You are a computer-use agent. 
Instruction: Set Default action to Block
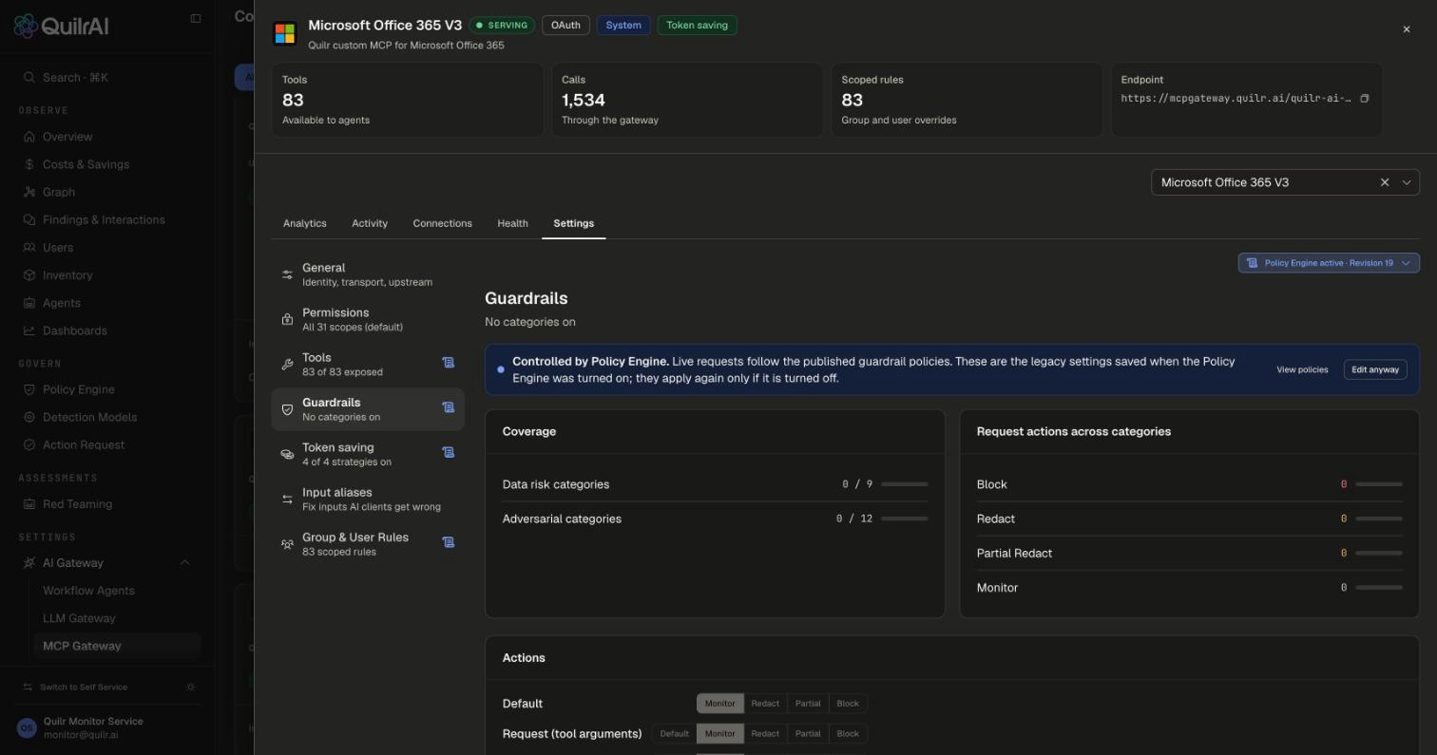point(848,704)
